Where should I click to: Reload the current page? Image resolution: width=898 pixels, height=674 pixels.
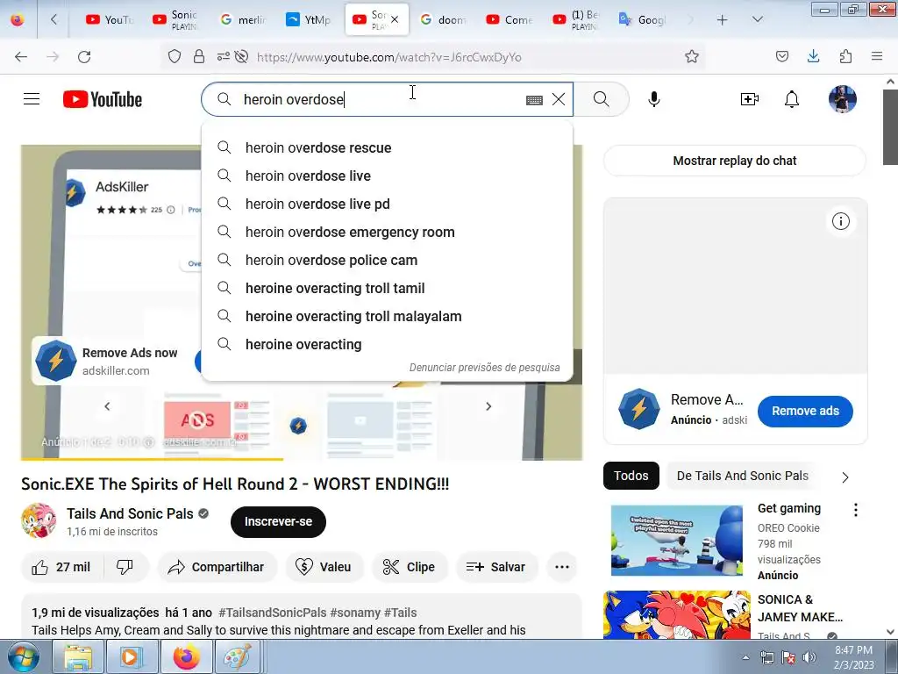84,57
